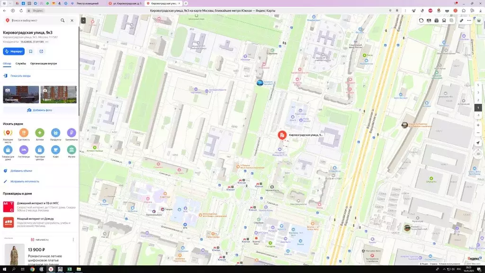Toggle the 3D map tilt control

pyautogui.click(x=478, y=154)
